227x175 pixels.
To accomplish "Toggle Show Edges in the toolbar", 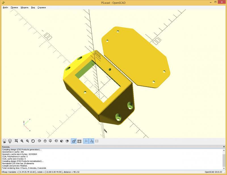I will [97, 141].
